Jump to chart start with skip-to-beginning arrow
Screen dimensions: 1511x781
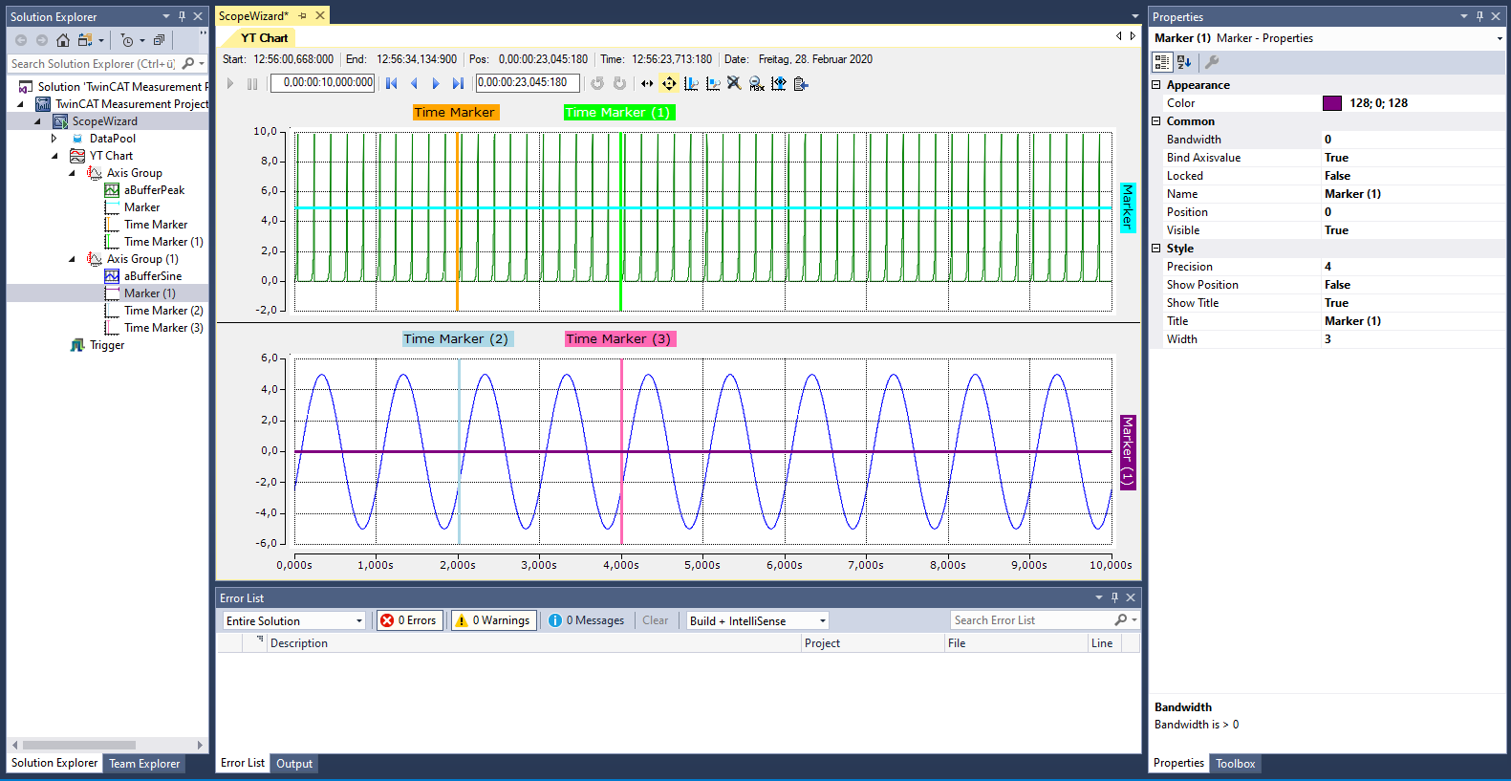pyautogui.click(x=392, y=84)
